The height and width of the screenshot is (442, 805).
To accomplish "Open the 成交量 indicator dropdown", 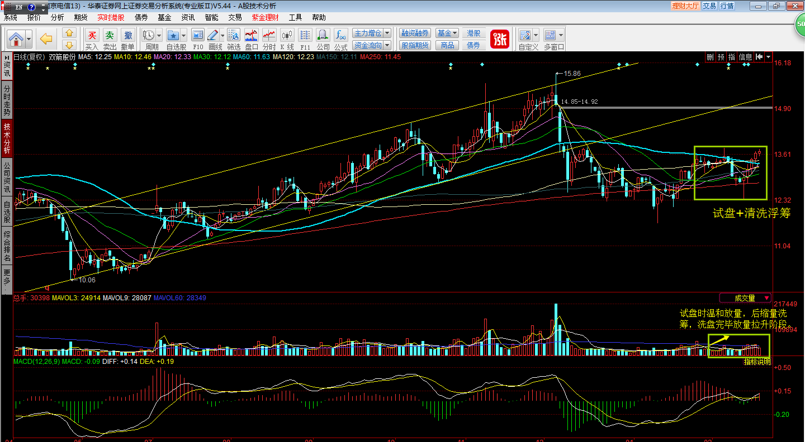I will (x=746, y=298).
